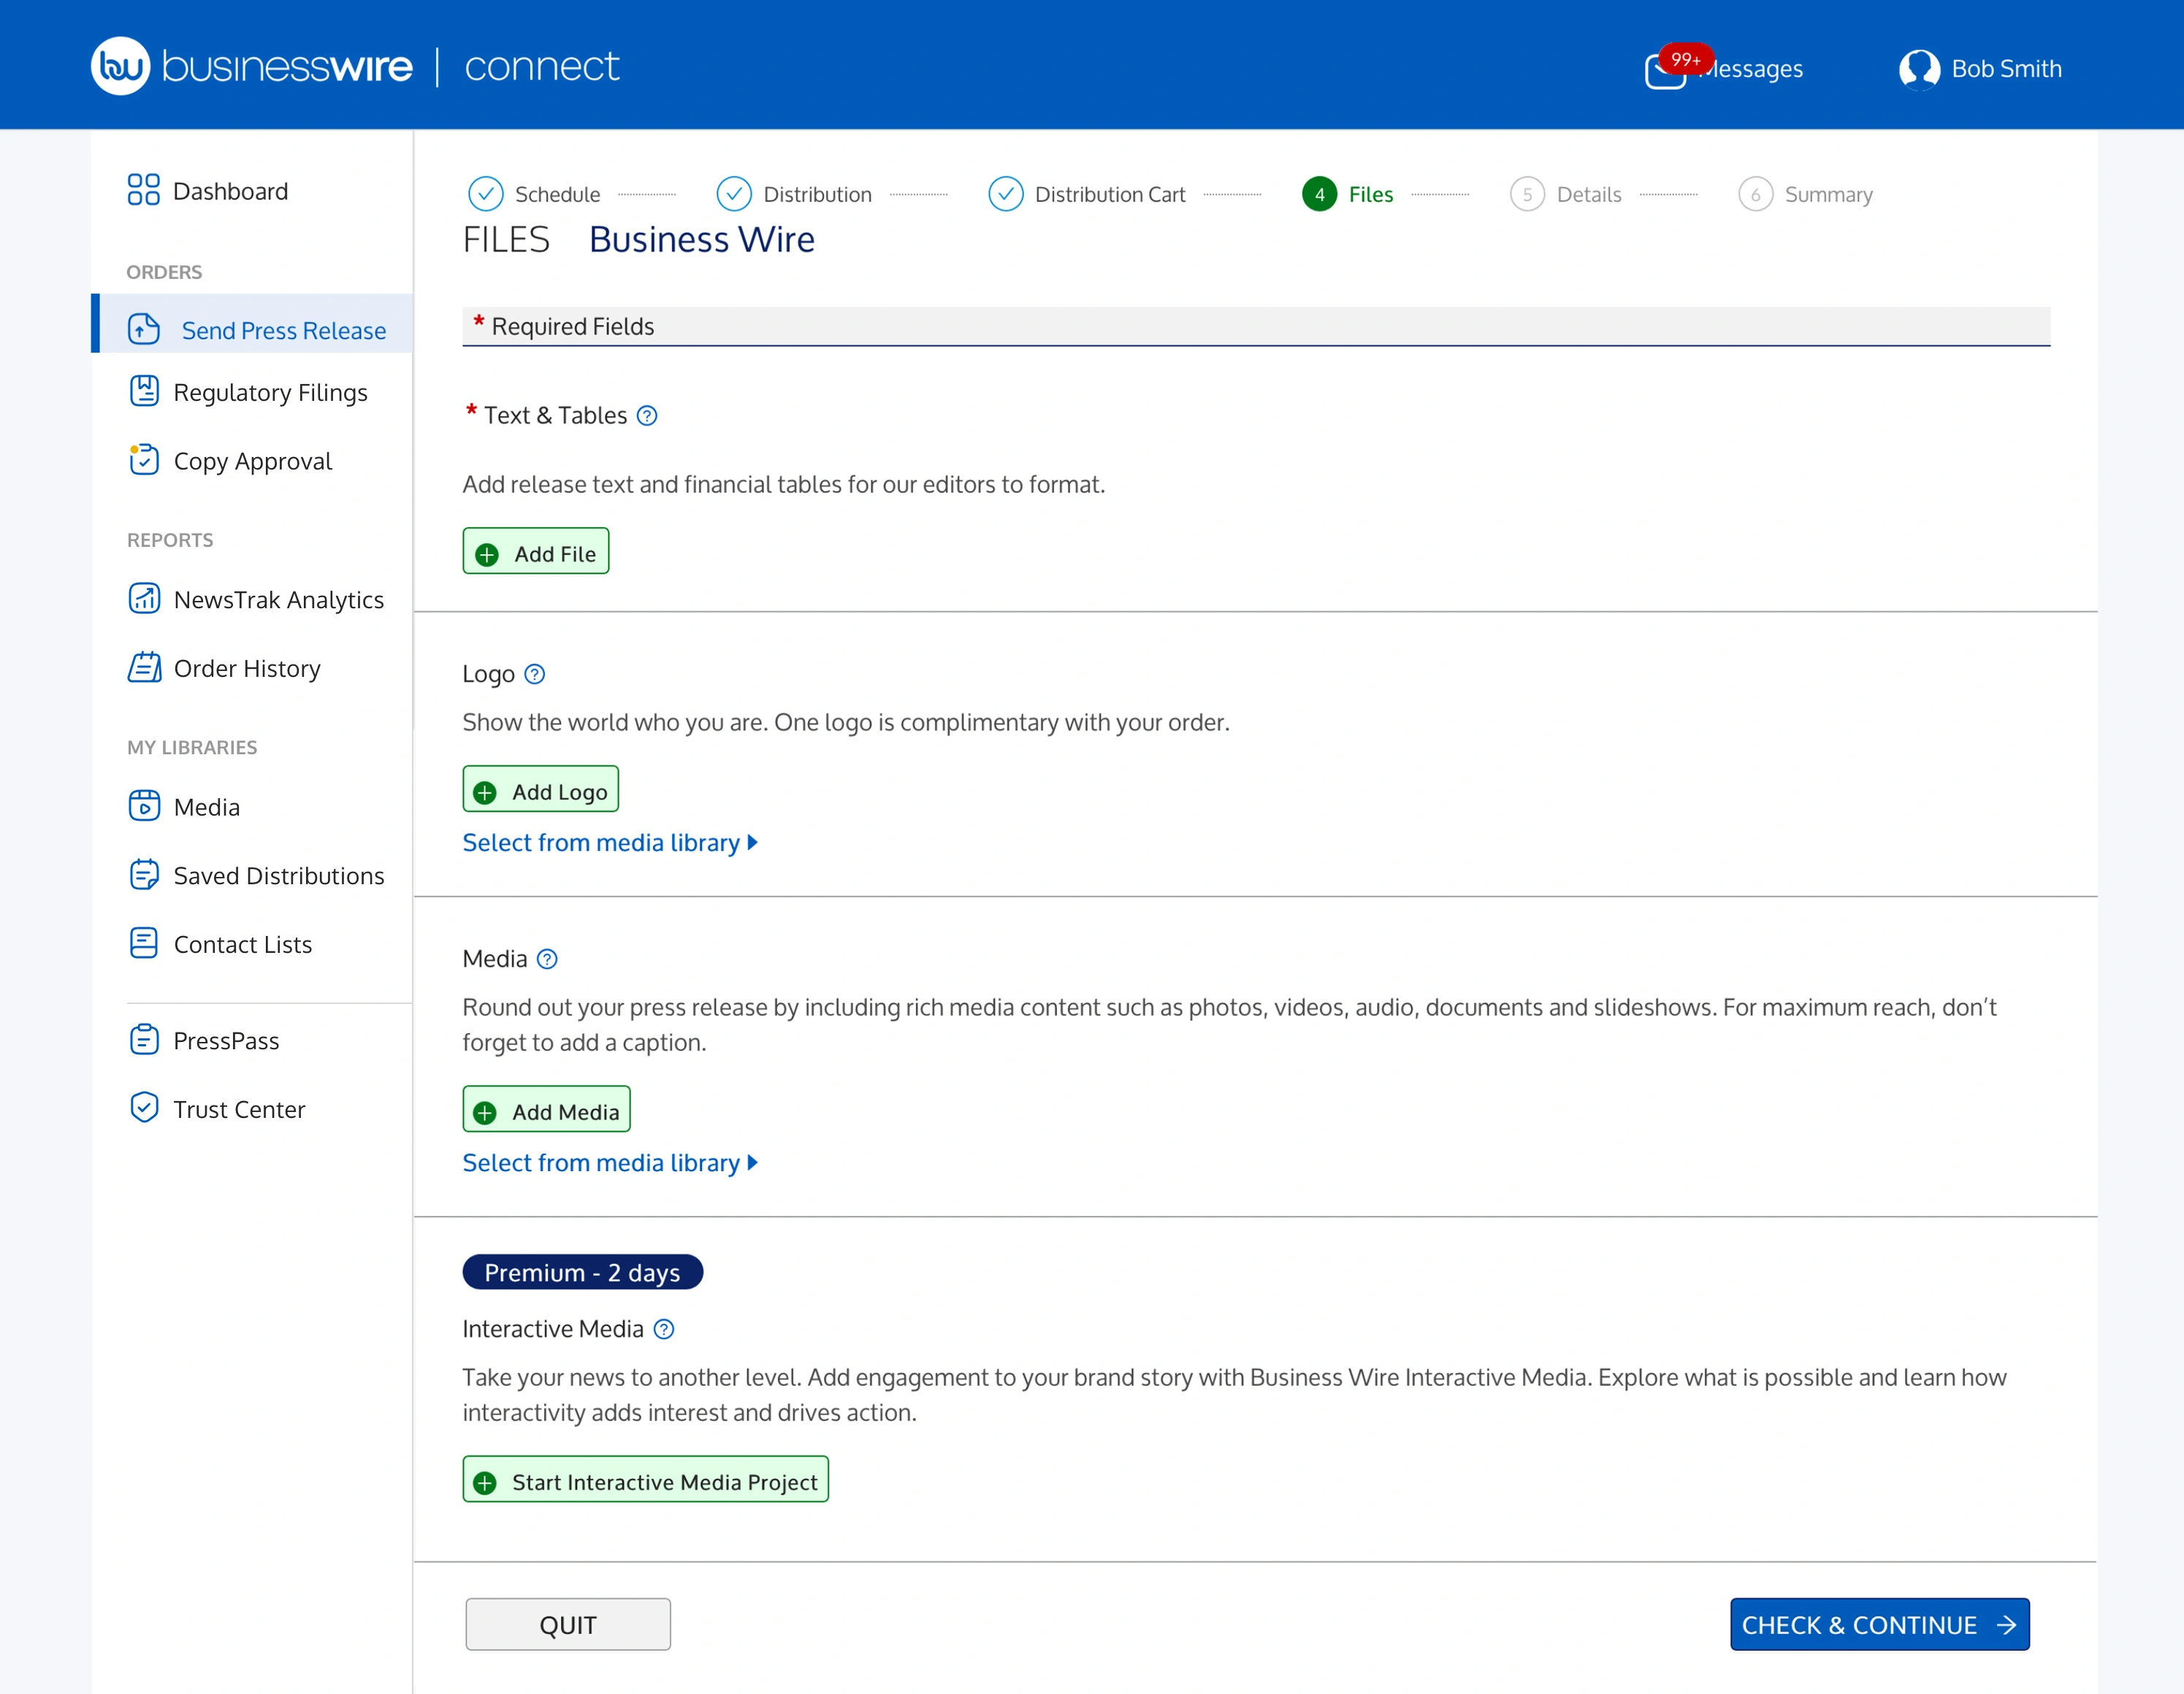
Task: Expand Select from media library under Logo
Action: [610, 843]
